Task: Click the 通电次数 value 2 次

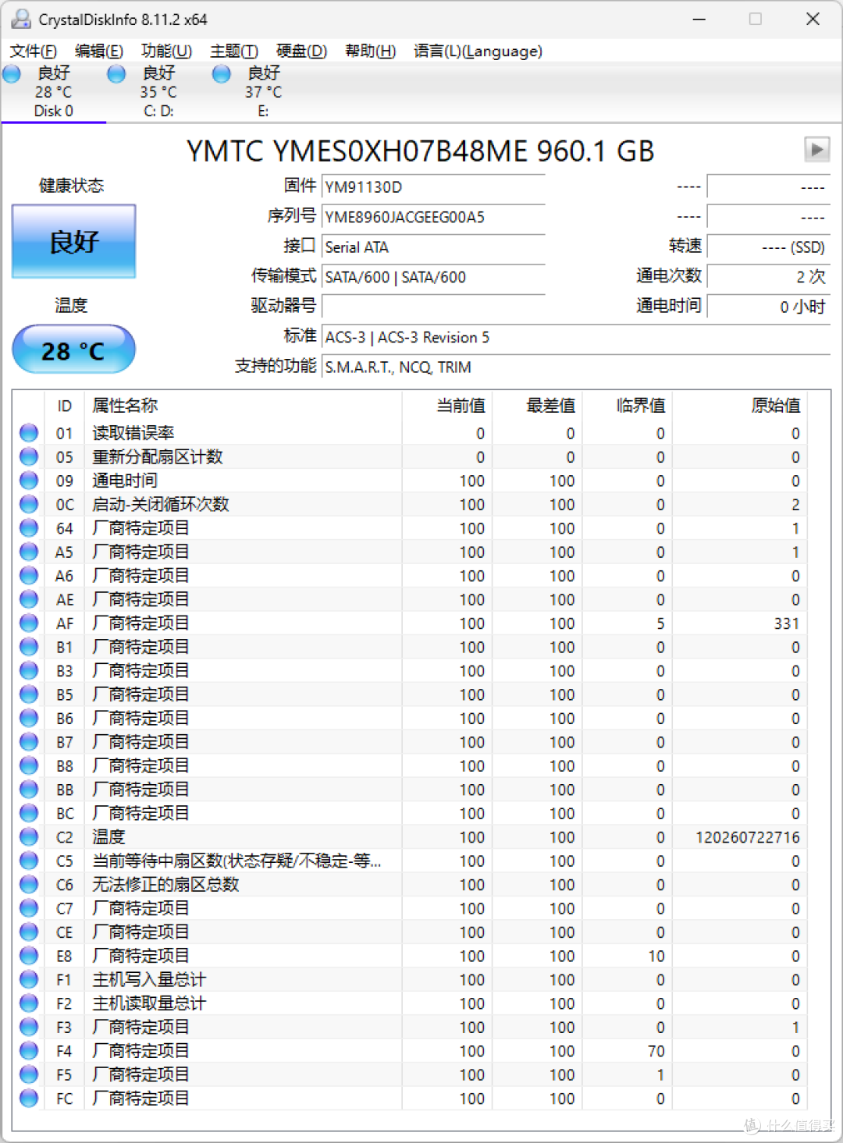Action: (x=769, y=277)
